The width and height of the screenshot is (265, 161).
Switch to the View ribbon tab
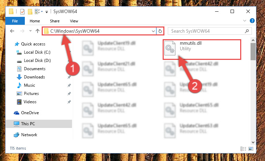[74, 21]
